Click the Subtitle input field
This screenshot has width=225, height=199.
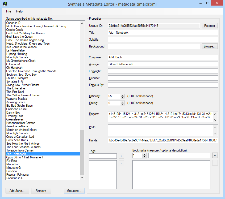click(x=163, y=40)
